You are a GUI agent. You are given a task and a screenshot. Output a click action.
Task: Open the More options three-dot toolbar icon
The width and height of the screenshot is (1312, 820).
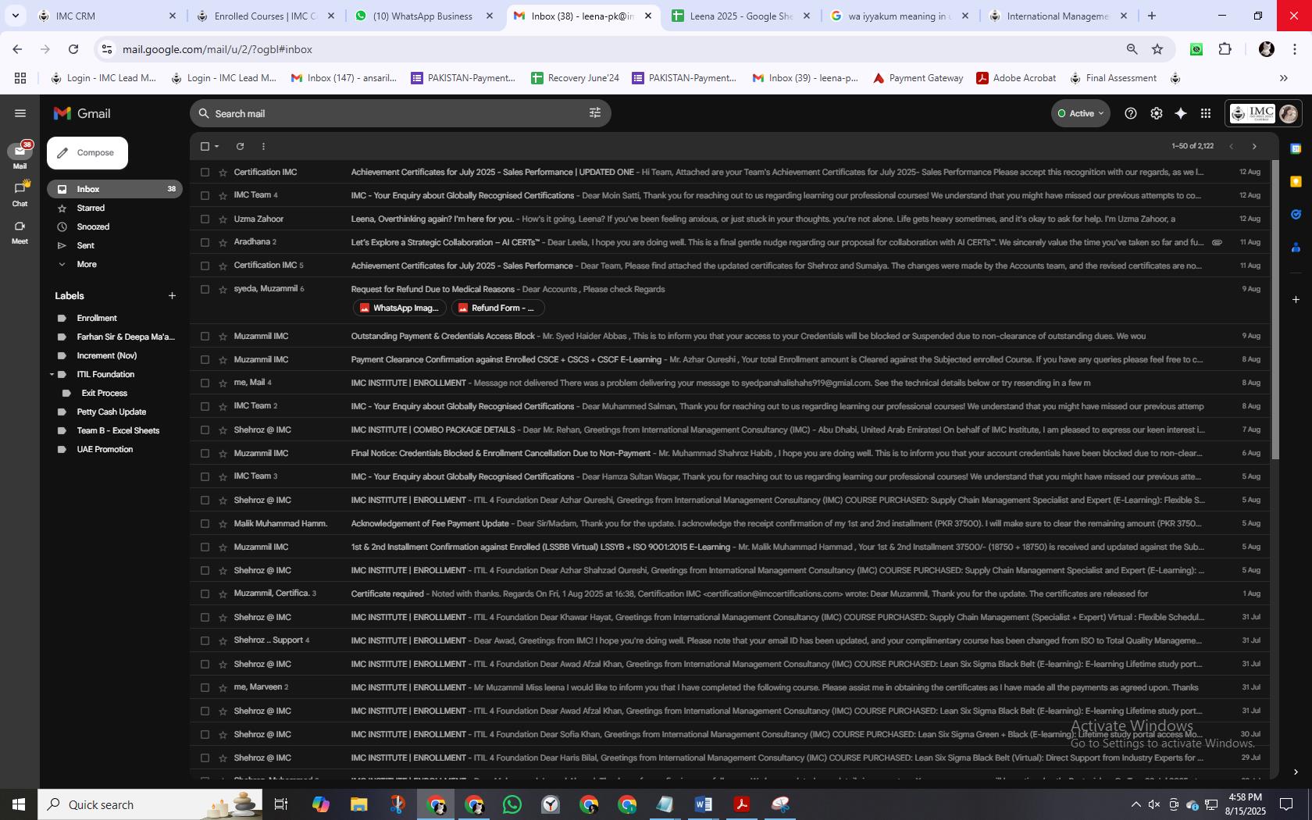tap(263, 146)
